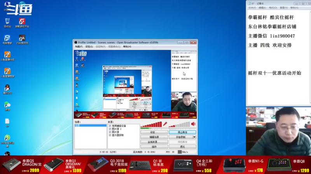311x174 pixels.
Task: Open the WeChat desktop icon
Action: click(x=7, y=106)
